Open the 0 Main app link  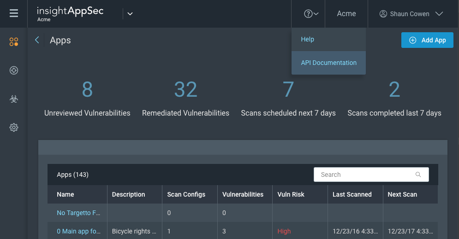pyautogui.click(x=78, y=231)
